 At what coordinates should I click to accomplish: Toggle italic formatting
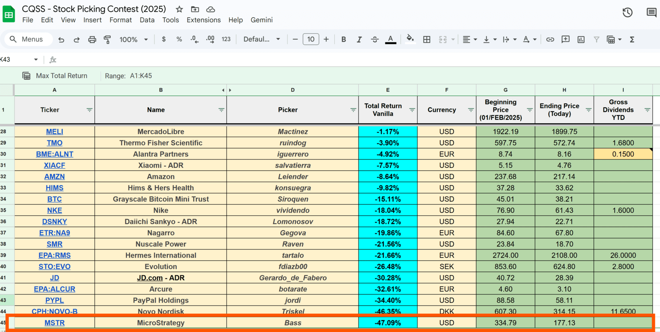pyautogui.click(x=359, y=39)
